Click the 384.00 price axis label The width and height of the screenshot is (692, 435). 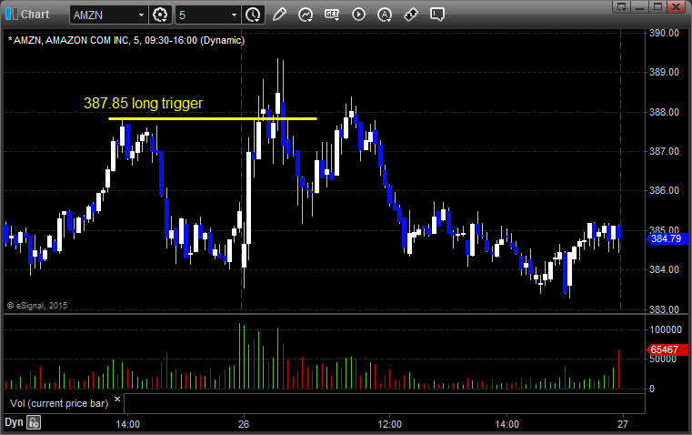coord(664,269)
